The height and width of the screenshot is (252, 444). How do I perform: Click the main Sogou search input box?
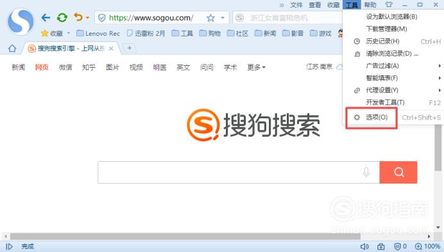pos(239,173)
